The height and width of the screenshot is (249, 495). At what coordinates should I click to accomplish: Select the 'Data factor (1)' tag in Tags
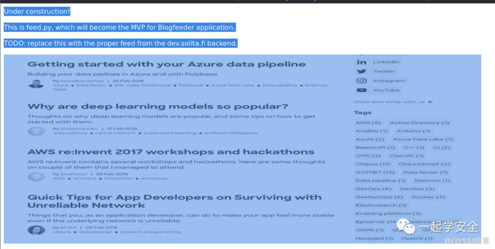(425, 172)
